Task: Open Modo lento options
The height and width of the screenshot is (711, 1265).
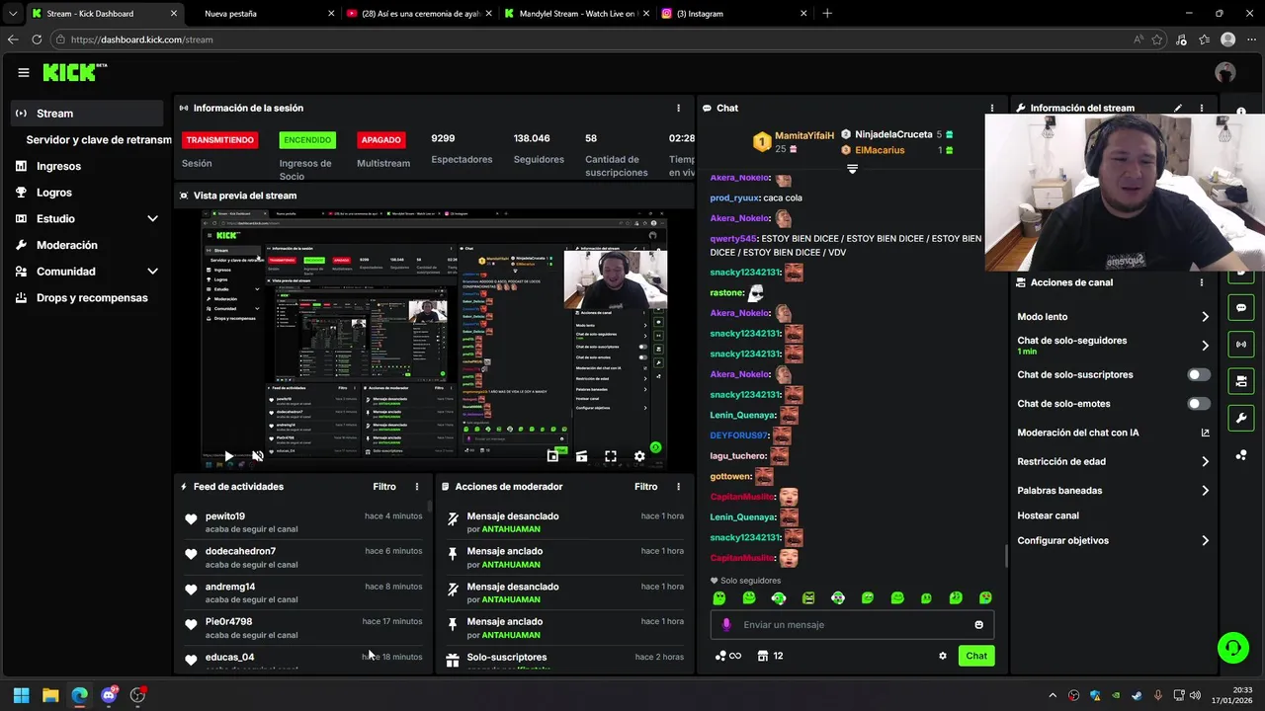Action: click(1114, 317)
